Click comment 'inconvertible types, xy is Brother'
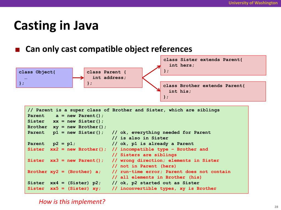This screenshot has height=210, width=281. [164, 189]
